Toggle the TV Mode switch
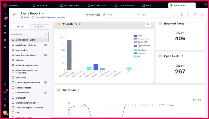This screenshot has height=119, width=209. click(x=98, y=15)
